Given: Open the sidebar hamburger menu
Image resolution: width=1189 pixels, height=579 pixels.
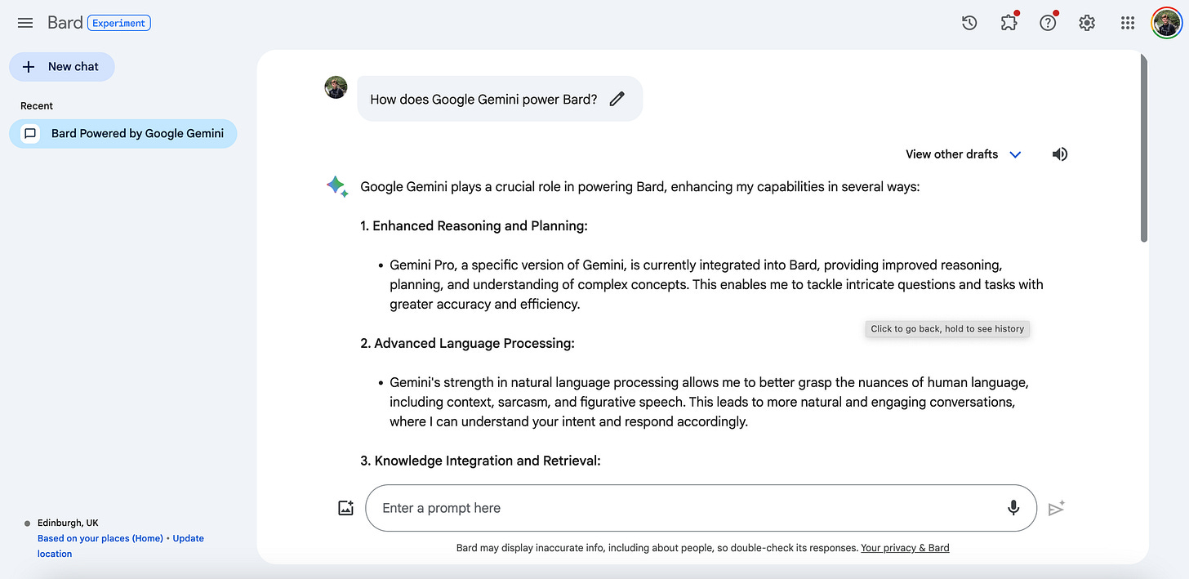Looking at the screenshot, I should pos(24,22).
